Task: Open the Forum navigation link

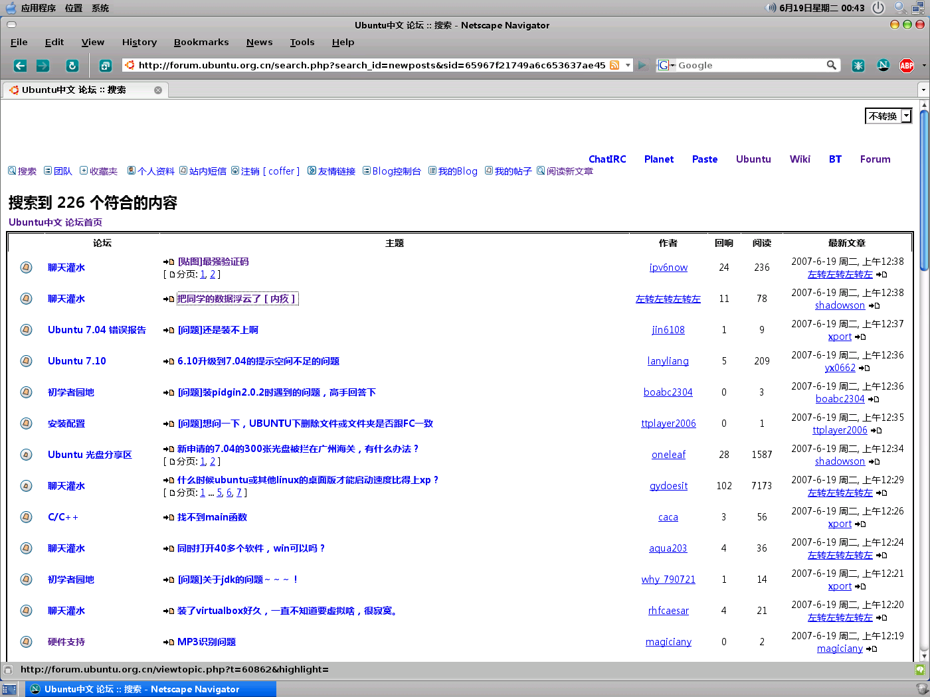Action: point(875,159)
